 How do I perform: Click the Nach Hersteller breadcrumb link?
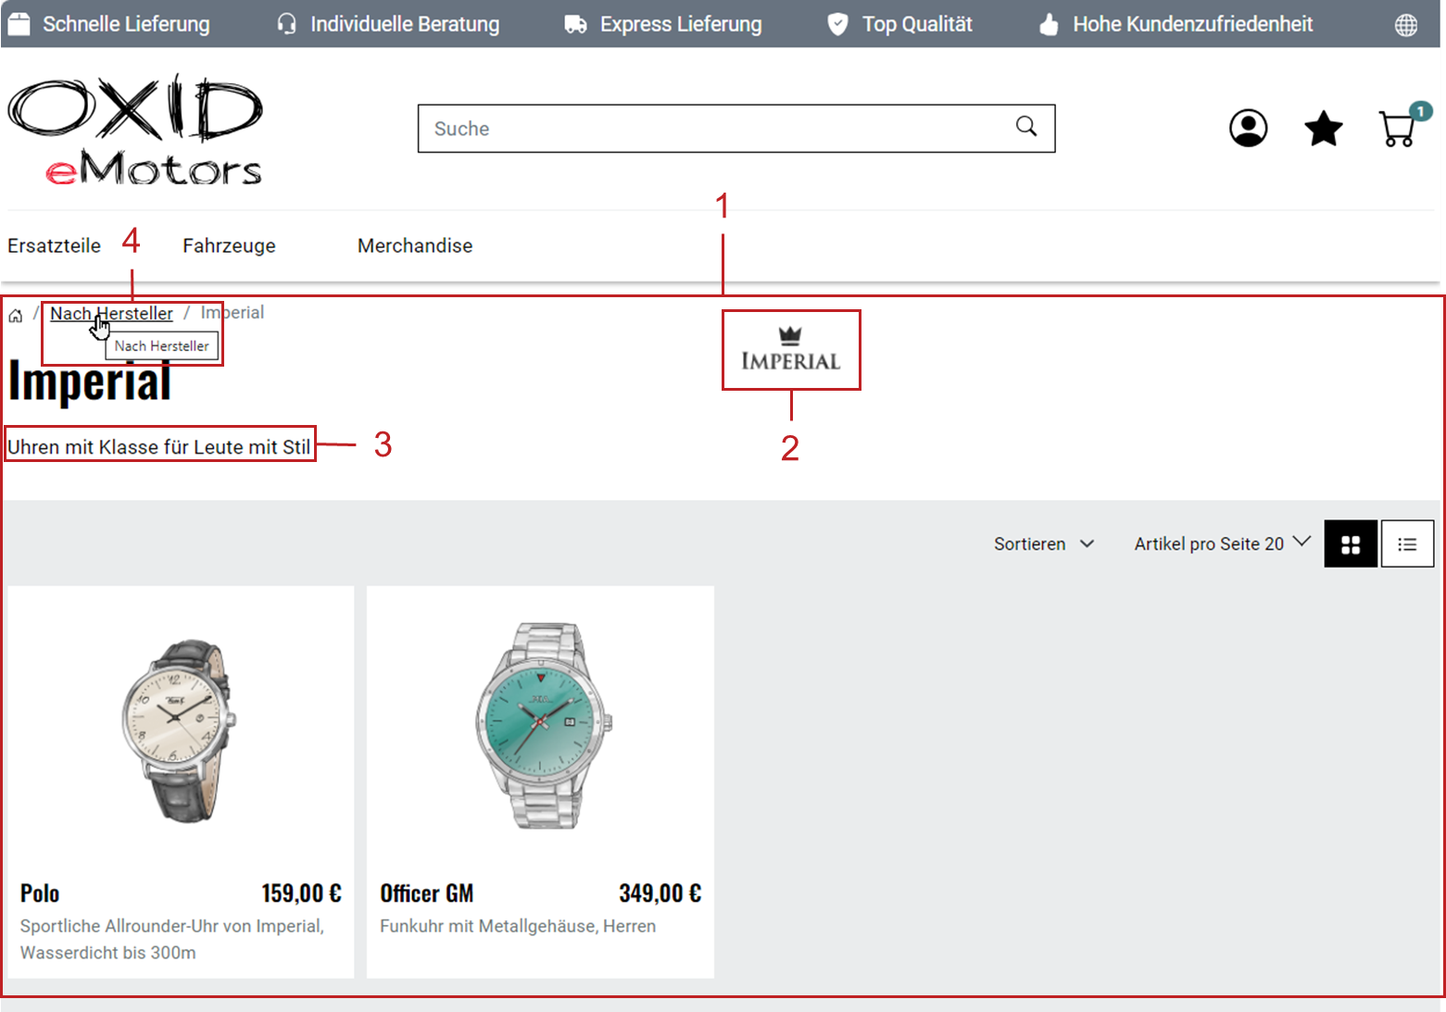pos(111,313)
